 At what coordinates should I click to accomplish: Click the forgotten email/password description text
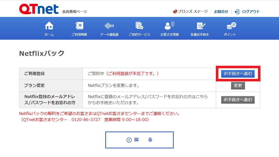(148, 100)
